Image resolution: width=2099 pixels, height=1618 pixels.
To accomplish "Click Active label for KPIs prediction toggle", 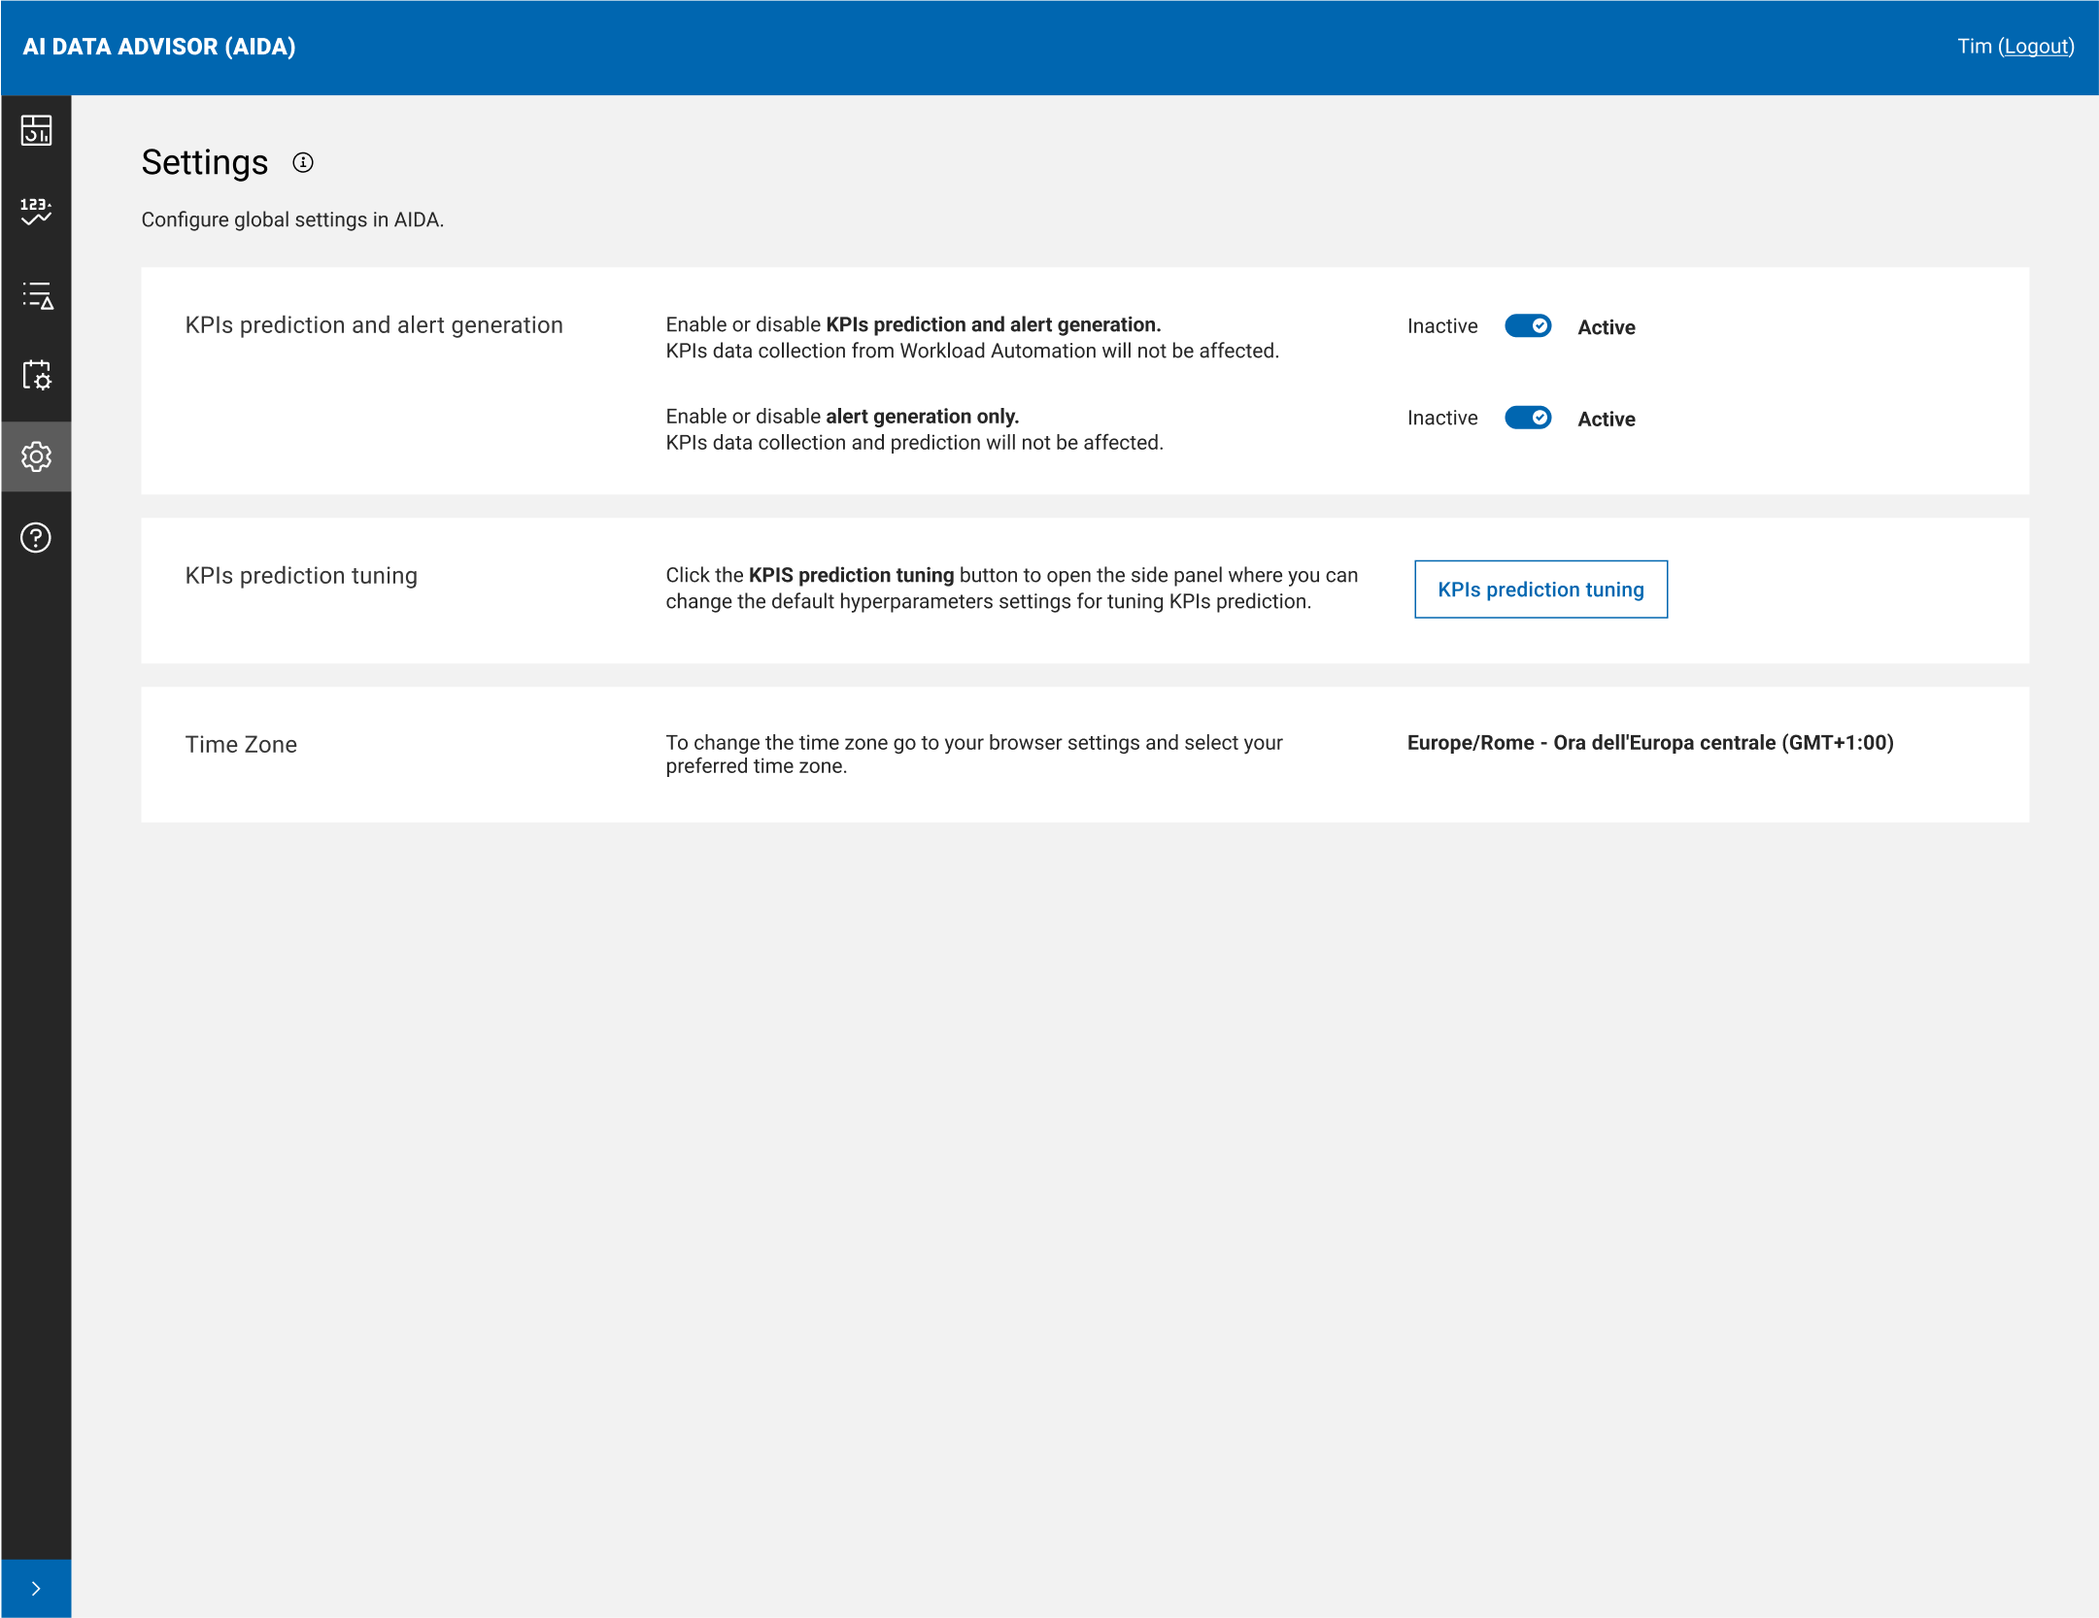I will click(x=1606, y=327).
